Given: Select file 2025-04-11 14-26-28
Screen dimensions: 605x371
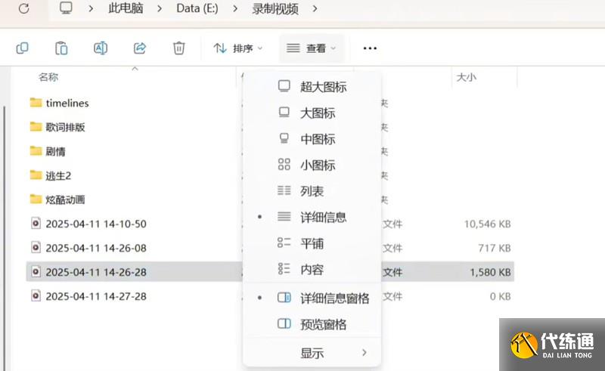Looking at the screenshot, I should coord(96,272).
